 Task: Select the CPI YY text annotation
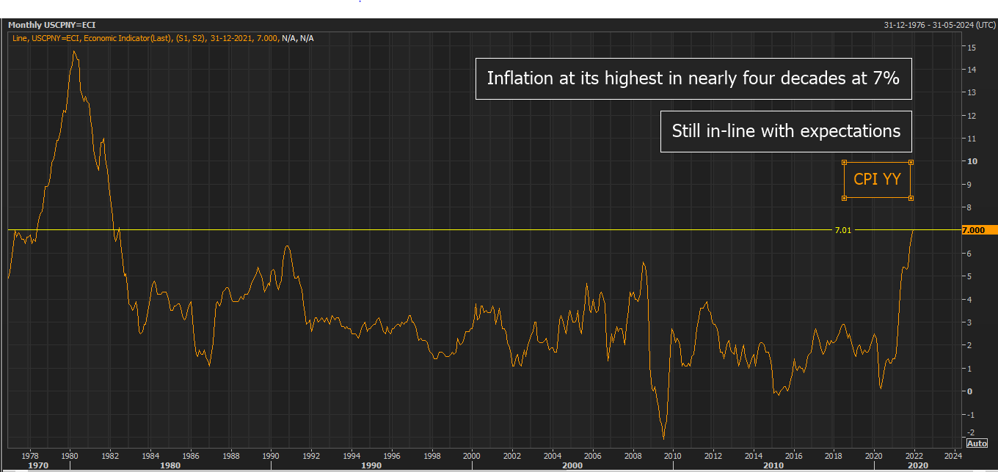coord(877,180)
